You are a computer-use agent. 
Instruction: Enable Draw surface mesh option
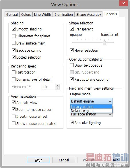point(13,43)
